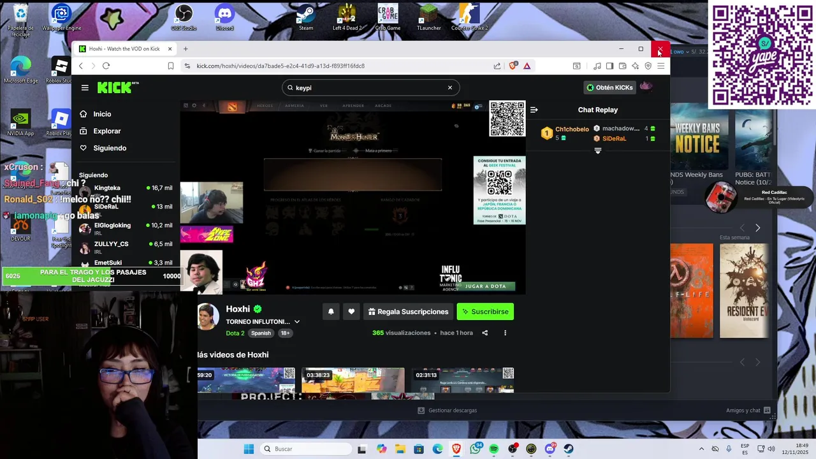Expand the gift leaderboard arrow
Viewport: 816px width, 459px height.
coord(598,151)
